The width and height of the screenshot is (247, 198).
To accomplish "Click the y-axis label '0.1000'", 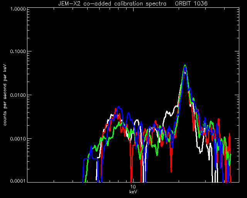I will click(18, 51).
